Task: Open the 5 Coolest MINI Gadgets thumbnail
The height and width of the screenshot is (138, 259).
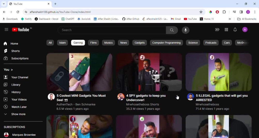Action: pos(79,72)
